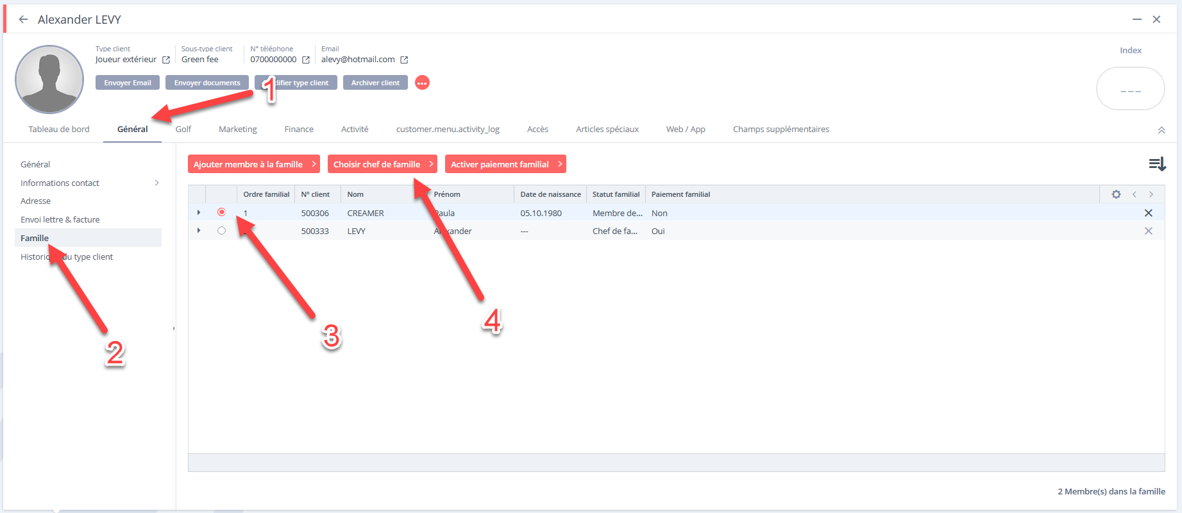Expand Informations contact submenu
This screenshot has height=513, width=1182.
157,183
